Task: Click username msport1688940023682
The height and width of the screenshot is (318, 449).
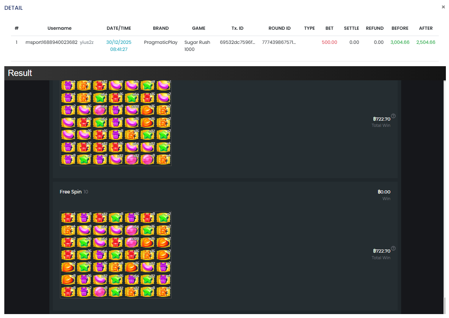Action: click(51, 42)
